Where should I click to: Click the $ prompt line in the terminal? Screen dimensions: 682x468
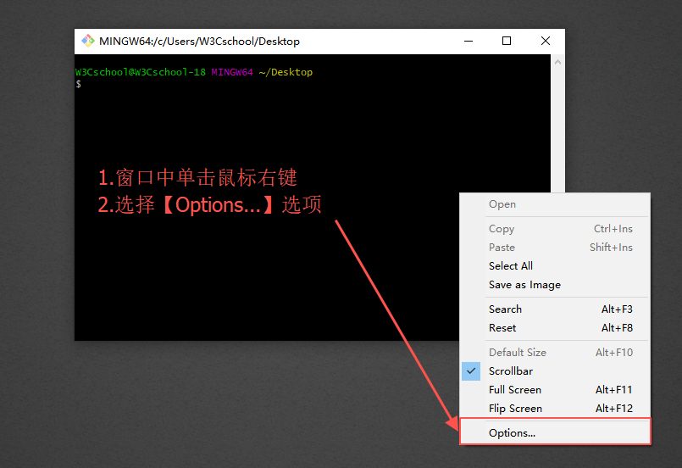79,84
